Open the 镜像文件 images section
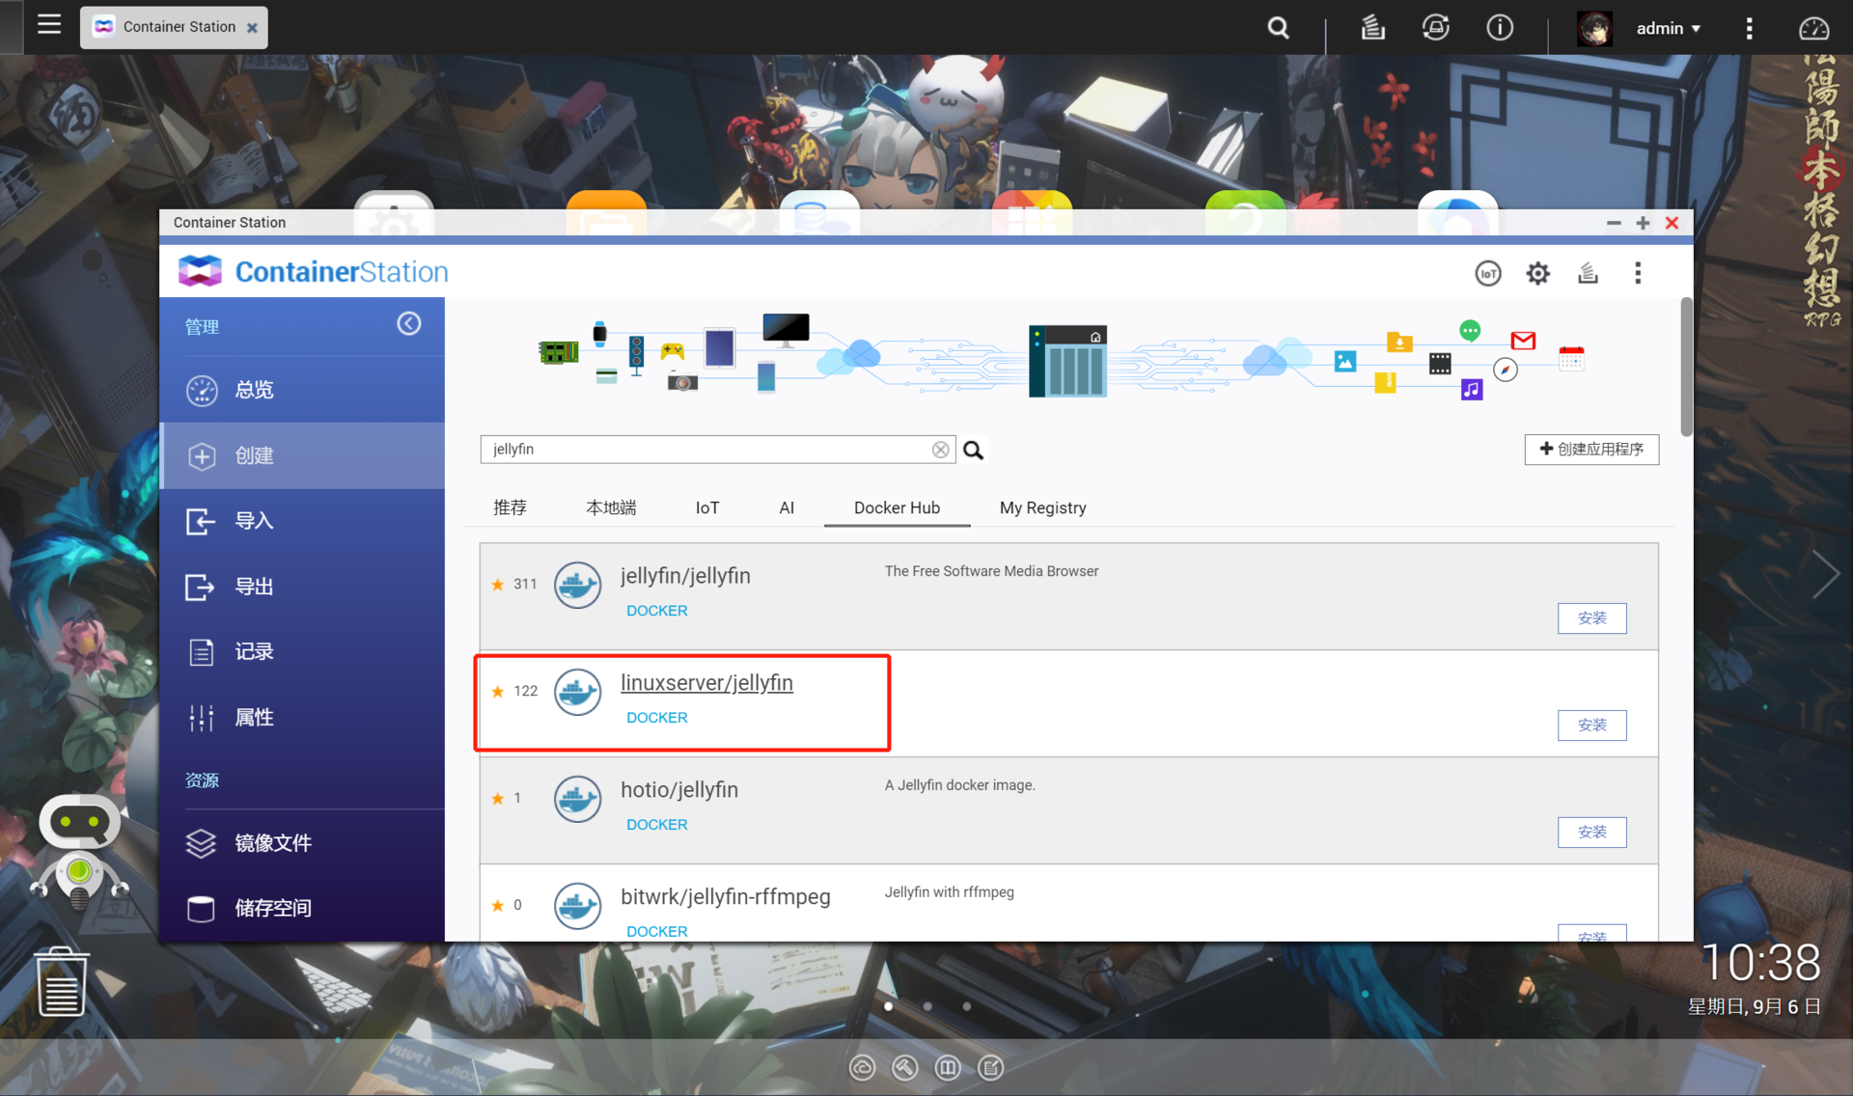 click(272, 843)
